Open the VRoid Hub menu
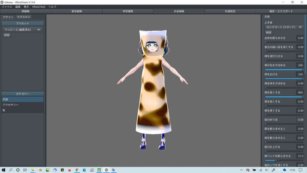This screenshot has height=173, width=307. click(39, 7)
